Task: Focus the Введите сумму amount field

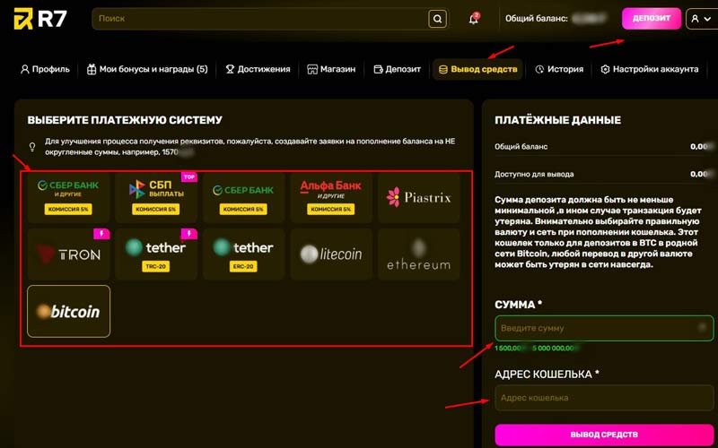Action: [x=604, y=328]
